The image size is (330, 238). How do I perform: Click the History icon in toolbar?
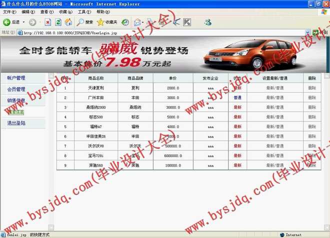(125, 22)
